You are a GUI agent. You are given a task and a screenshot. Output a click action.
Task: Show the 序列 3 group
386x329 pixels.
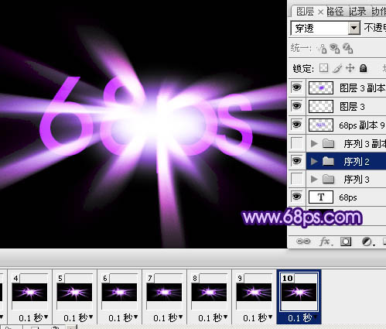tap(297, 179)
